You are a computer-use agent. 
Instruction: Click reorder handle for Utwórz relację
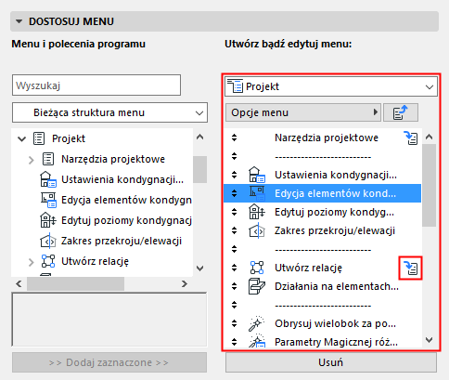tap(234, 268)
